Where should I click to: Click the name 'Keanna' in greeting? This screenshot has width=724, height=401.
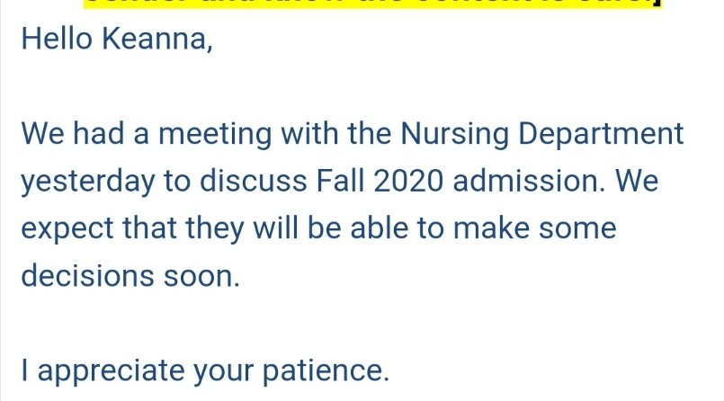tap(157, 39)
